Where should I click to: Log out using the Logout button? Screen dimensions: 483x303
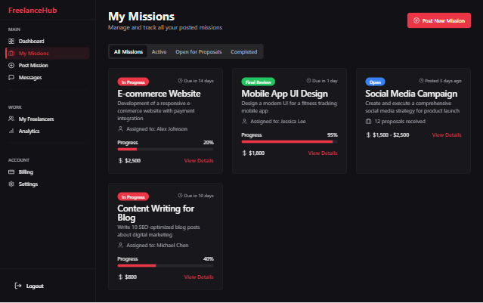coord(29,286)
